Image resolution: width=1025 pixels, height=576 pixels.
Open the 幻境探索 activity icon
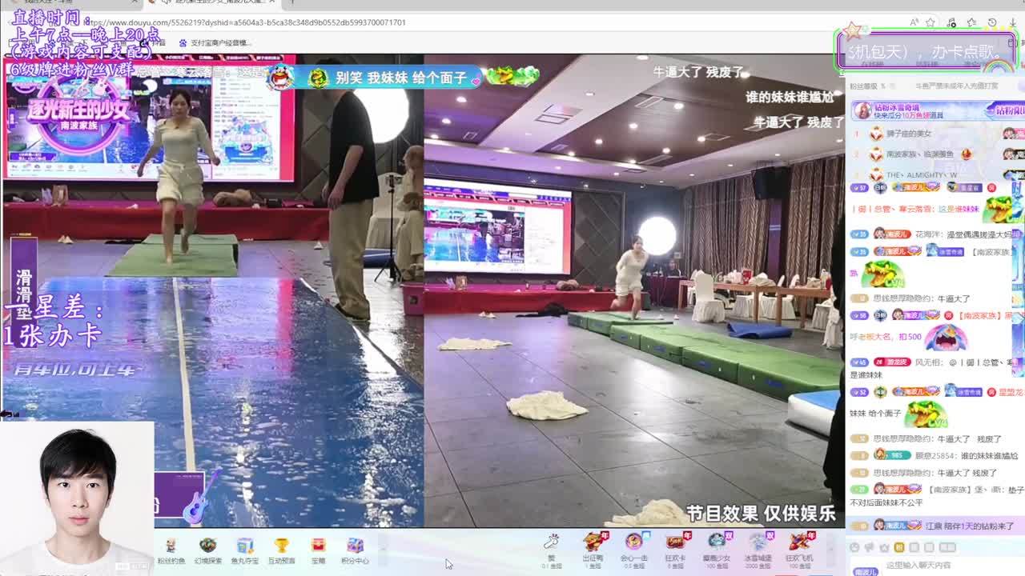207,549
